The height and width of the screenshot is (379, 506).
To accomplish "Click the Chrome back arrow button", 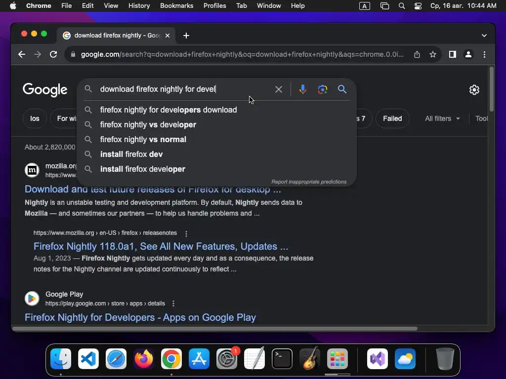I will [22, 54].
